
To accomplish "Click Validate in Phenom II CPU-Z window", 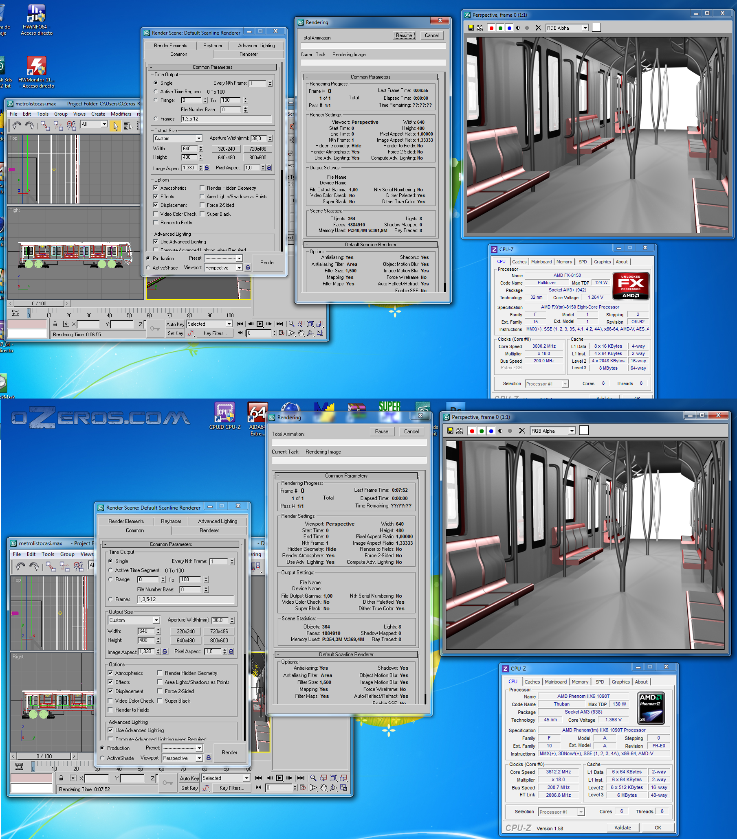I will [x=623, y=828].
